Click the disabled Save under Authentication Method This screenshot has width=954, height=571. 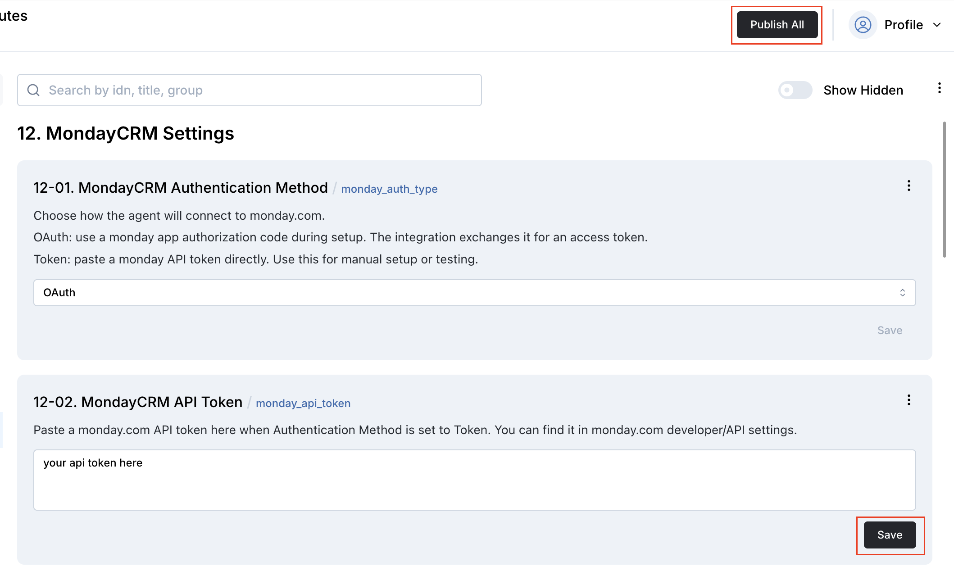890,330
